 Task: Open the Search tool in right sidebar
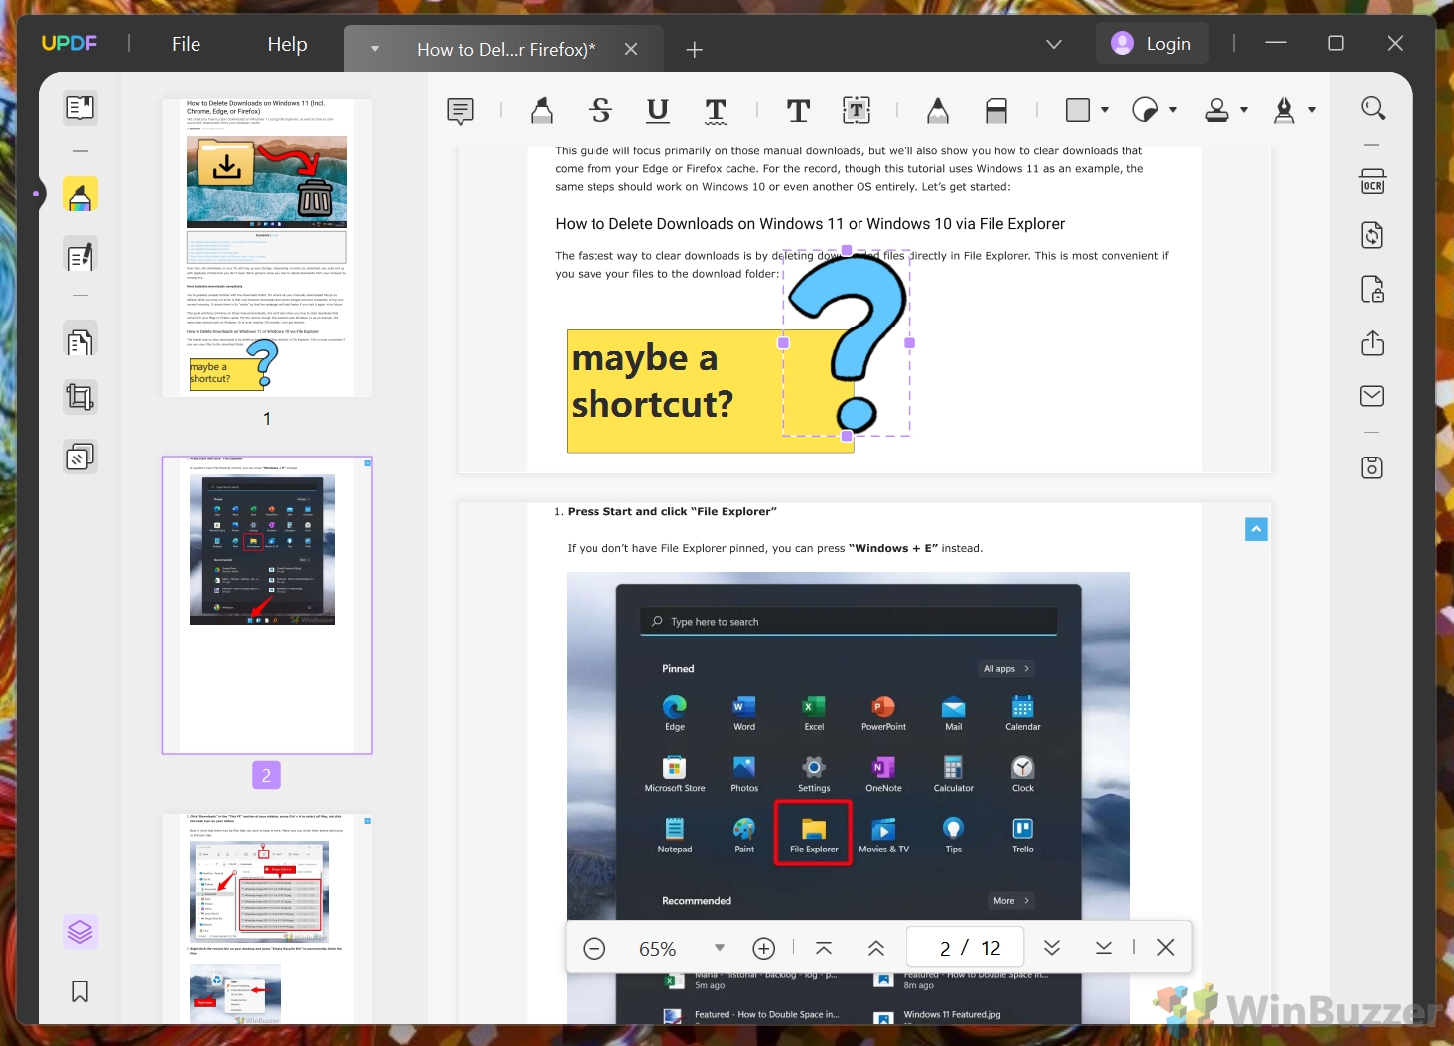click(x=1373, y=108)
